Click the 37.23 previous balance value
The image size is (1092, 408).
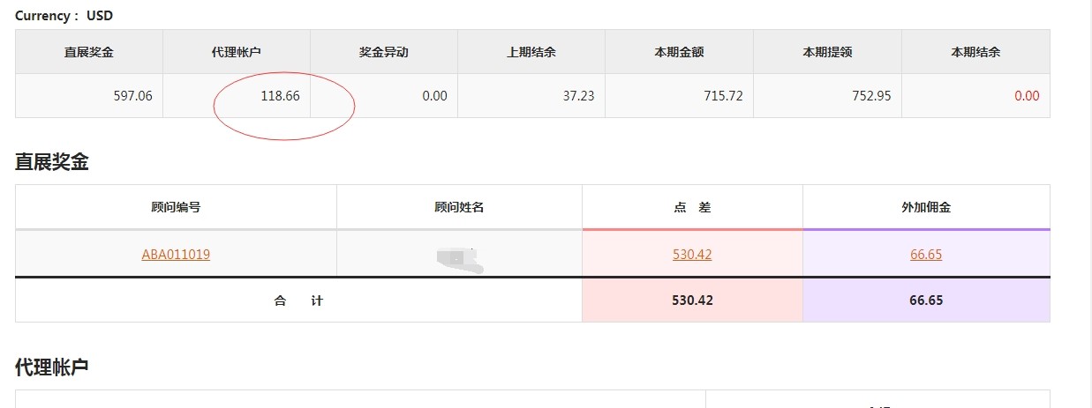578,96
